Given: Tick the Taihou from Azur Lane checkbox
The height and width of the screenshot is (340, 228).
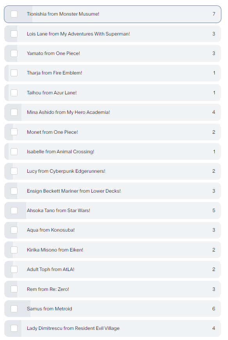Looking at the screenshot, I should (x=14, y=93).
